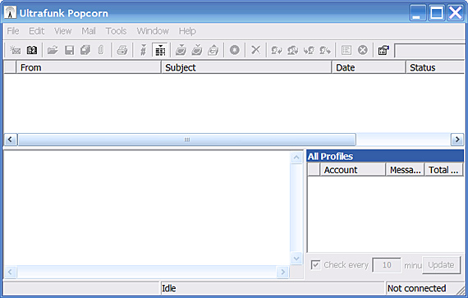The height and width of the screenshot is (298, 468).
Task: Click preview pane scroll left arrow
Action: [10, 272]
